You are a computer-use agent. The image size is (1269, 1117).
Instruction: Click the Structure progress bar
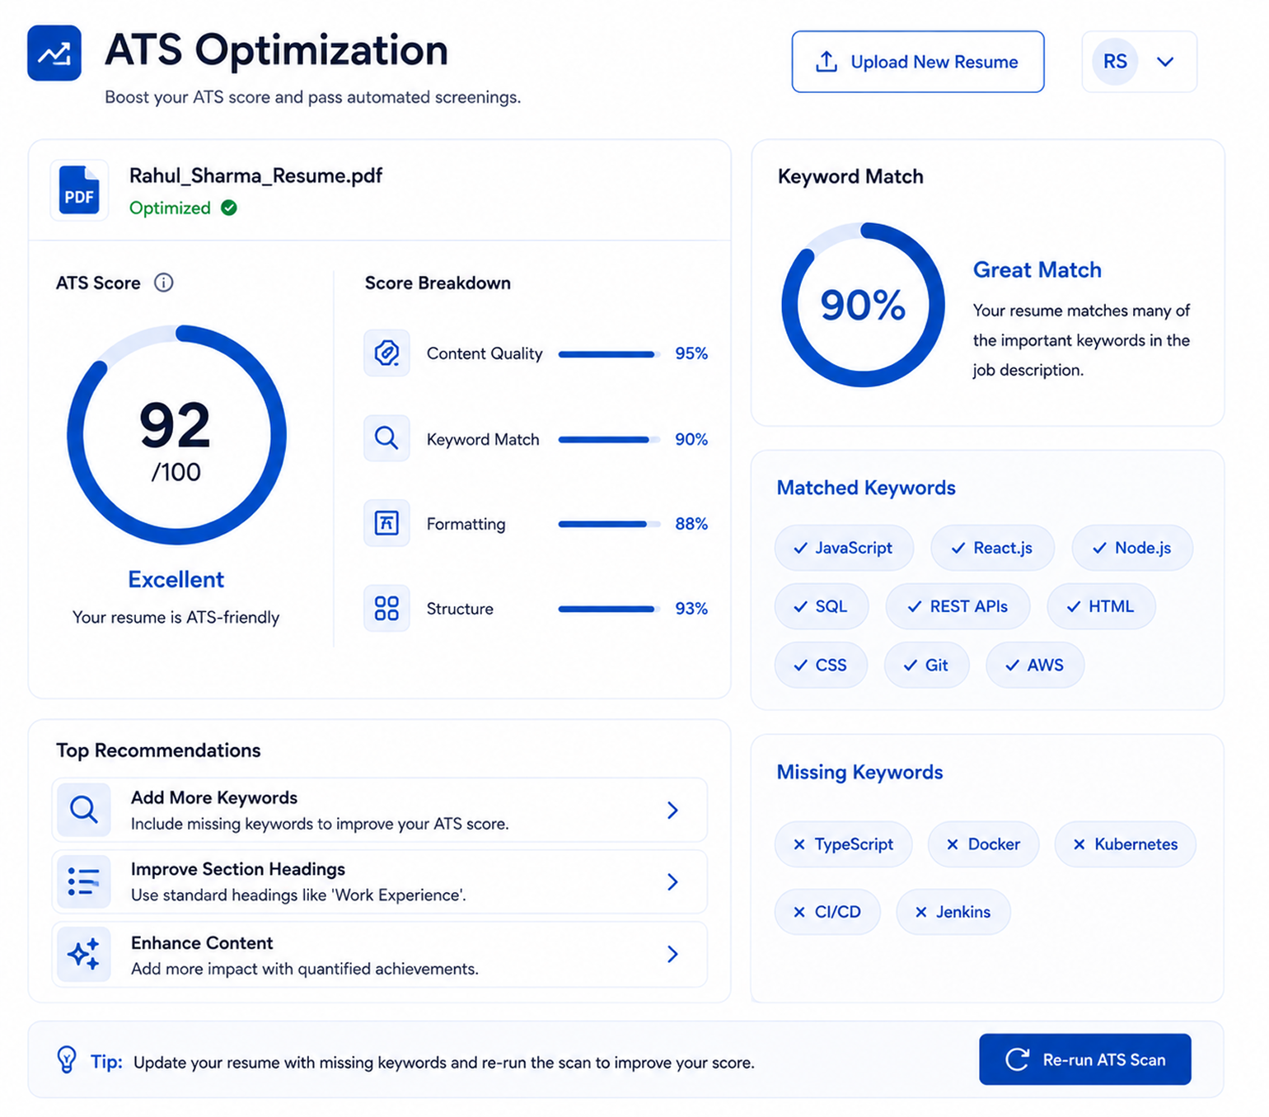609,609
